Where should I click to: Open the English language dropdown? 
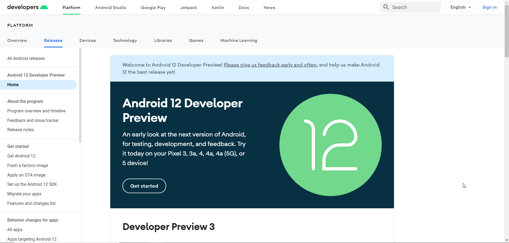pyautogui.click(x=460, y=7)
